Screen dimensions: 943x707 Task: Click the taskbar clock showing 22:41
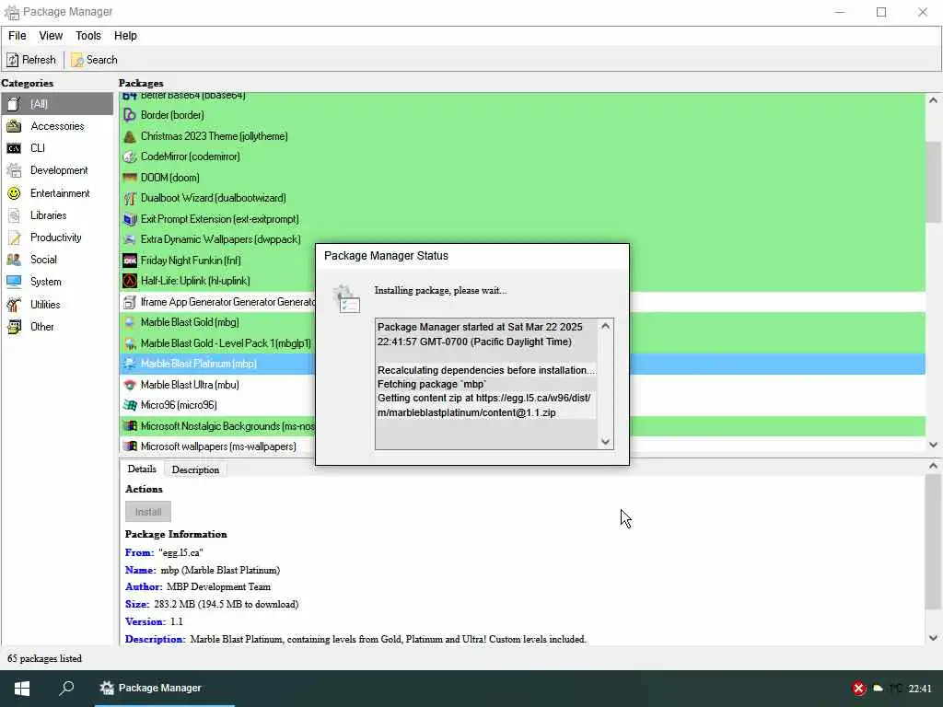coord(920,689)
